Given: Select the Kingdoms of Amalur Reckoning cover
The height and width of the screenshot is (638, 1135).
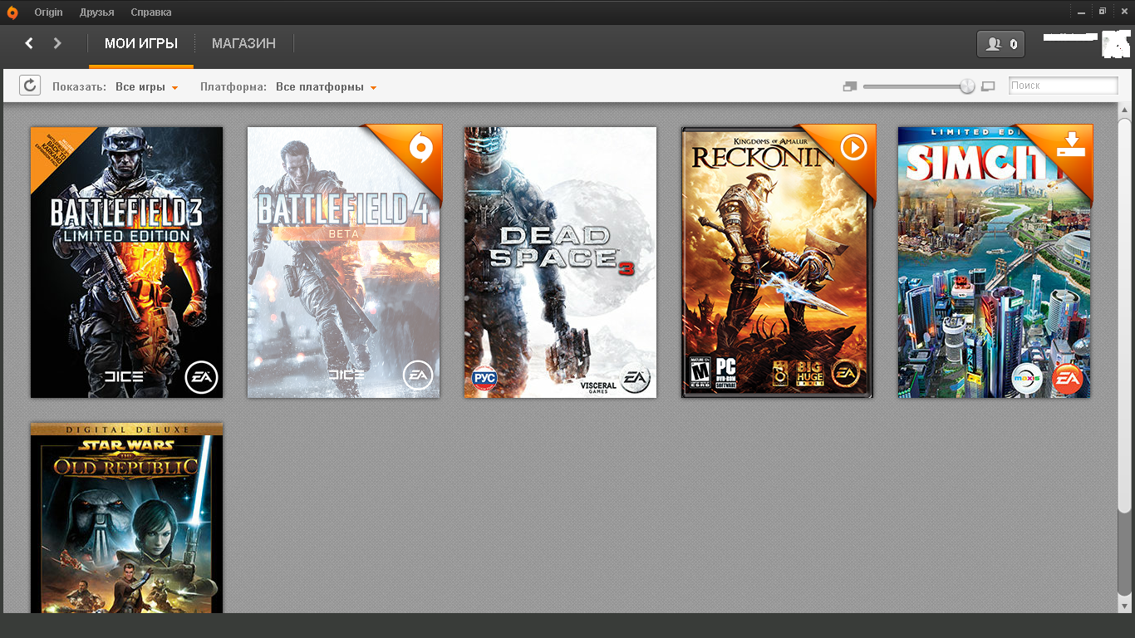Looking at the screenshot, I should click(x=778, y=263).
